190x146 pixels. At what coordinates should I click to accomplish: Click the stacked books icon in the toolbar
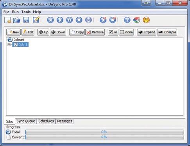(137, 20)
